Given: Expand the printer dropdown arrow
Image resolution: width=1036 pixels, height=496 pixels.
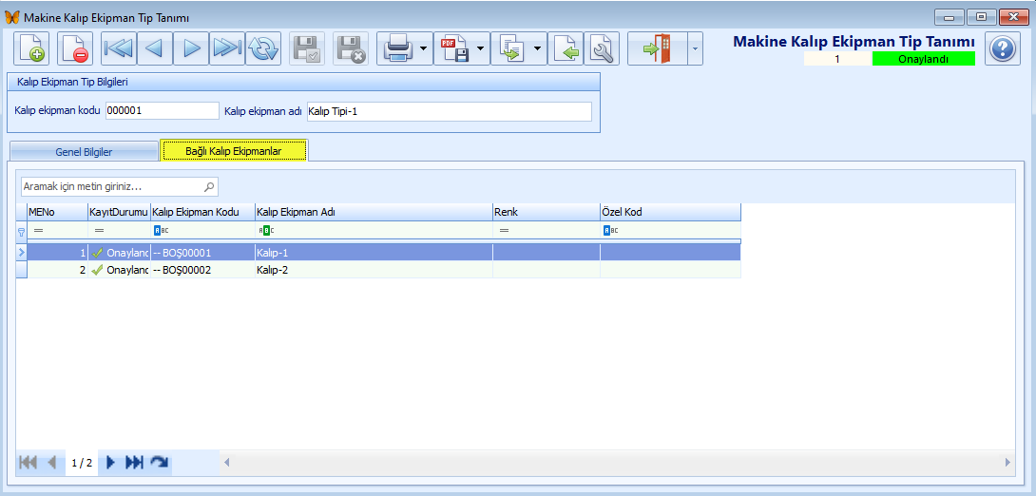Looking at the screenshot, I should (x=422, y=48).
